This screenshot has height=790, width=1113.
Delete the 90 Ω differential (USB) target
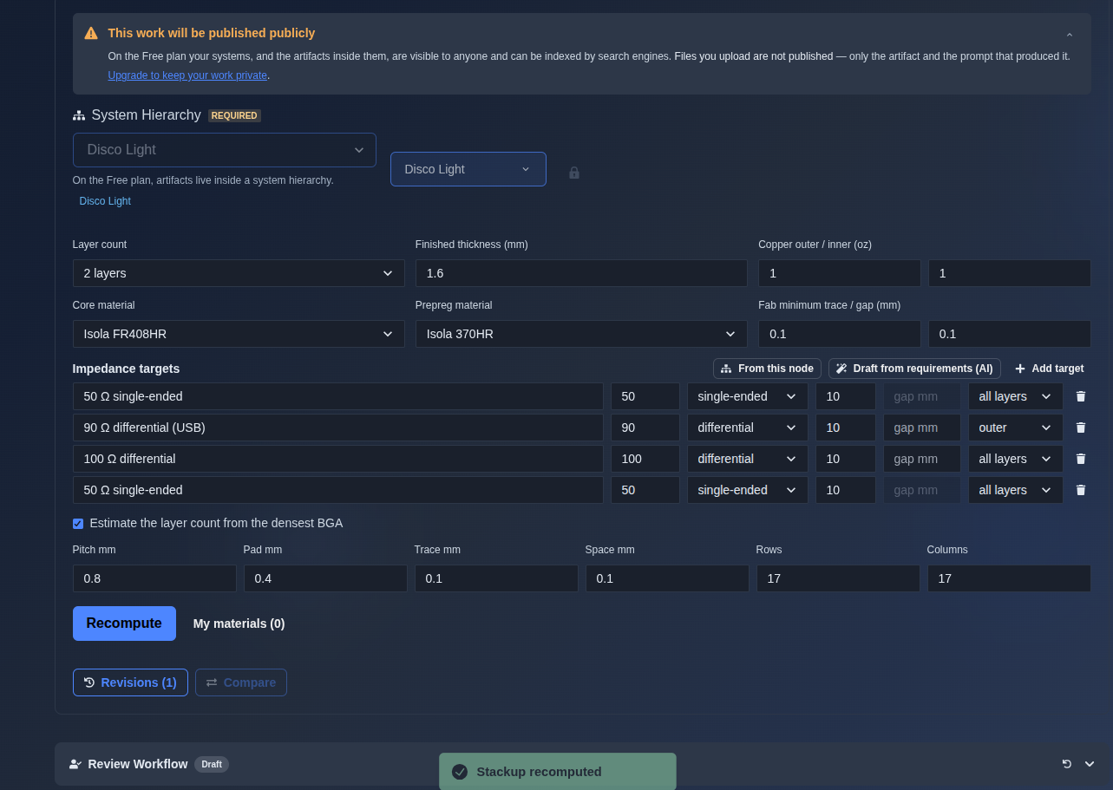tap(1081, 428)
